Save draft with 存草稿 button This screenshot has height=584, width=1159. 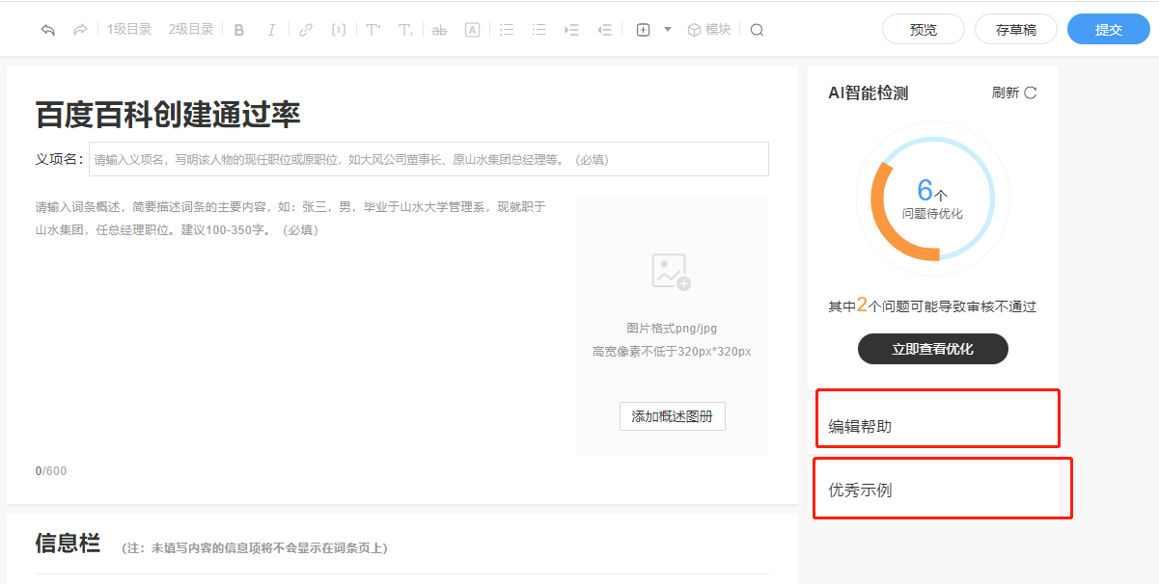(x=1016, y=30)
